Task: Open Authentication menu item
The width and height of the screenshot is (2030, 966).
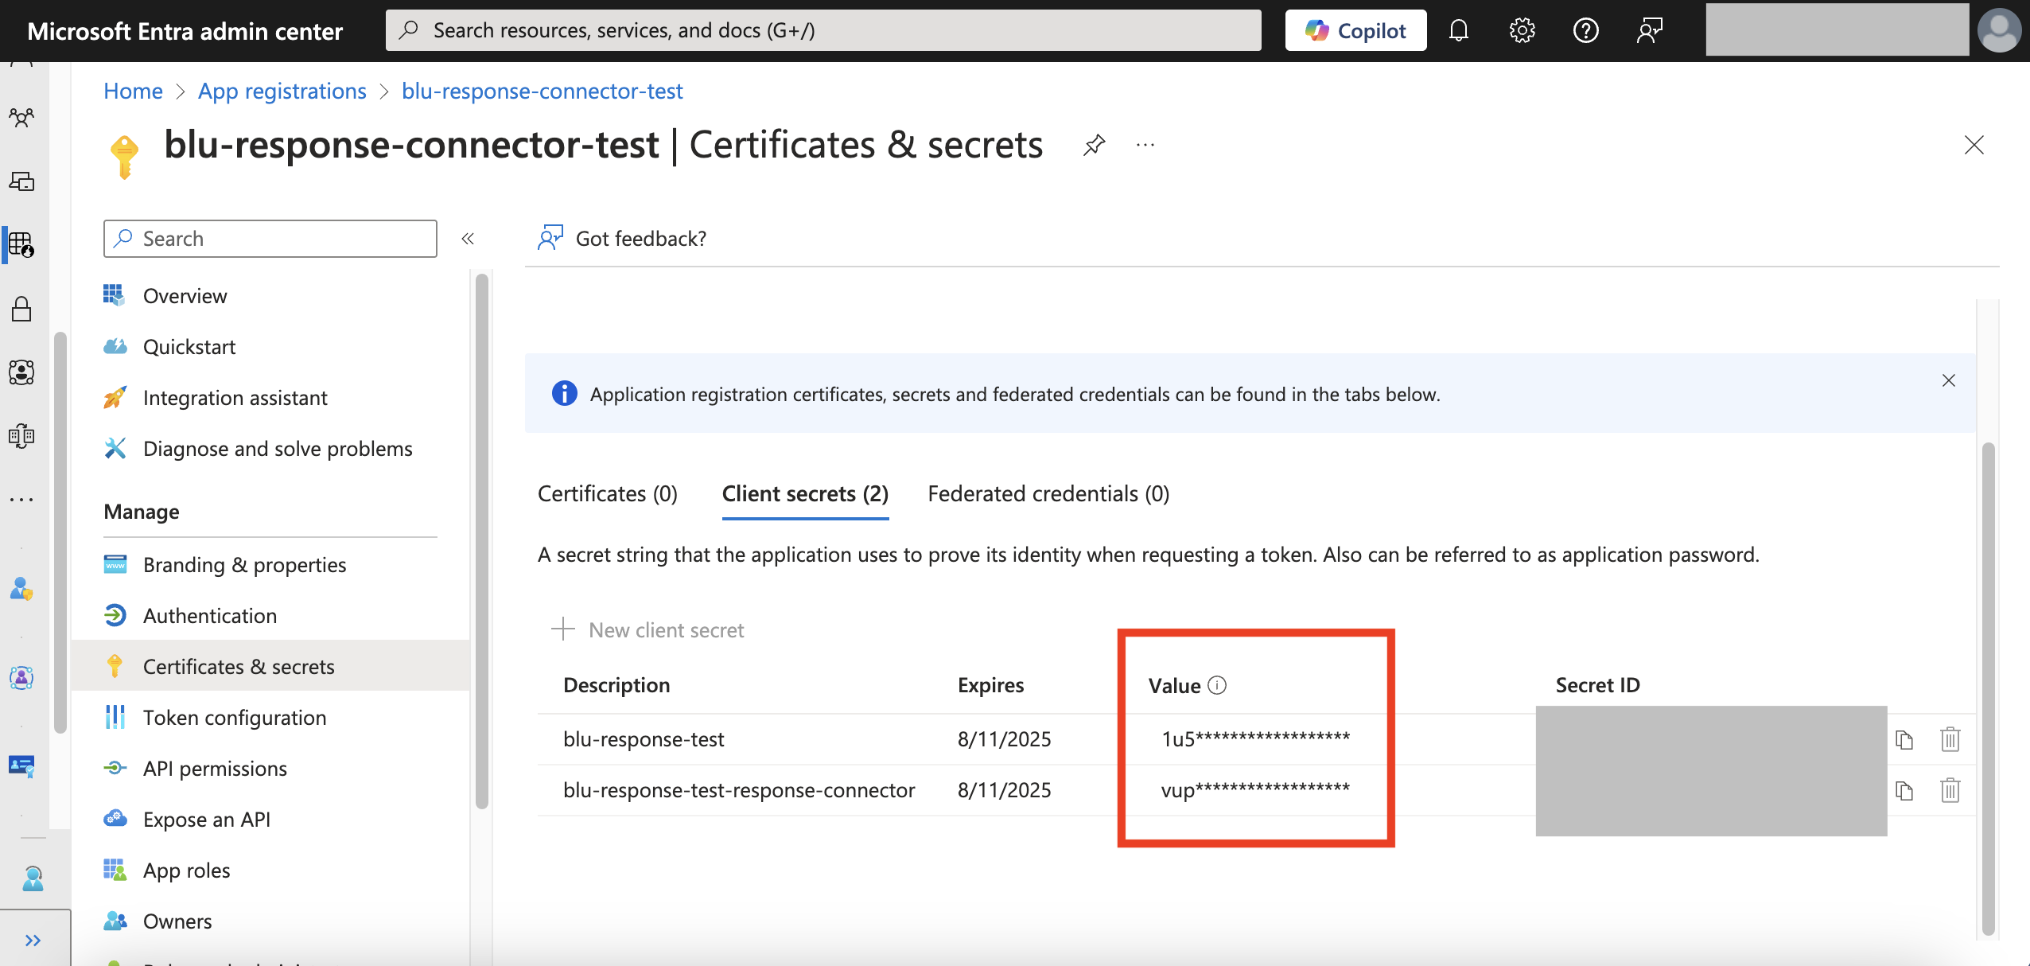Action: pos(270,616)
